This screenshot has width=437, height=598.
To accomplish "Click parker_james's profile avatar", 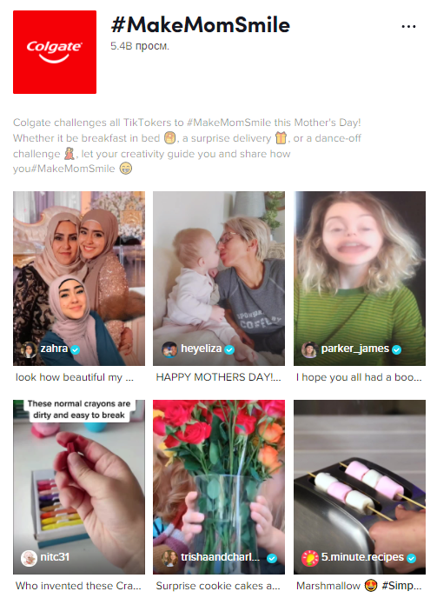I will coord(309,349).
